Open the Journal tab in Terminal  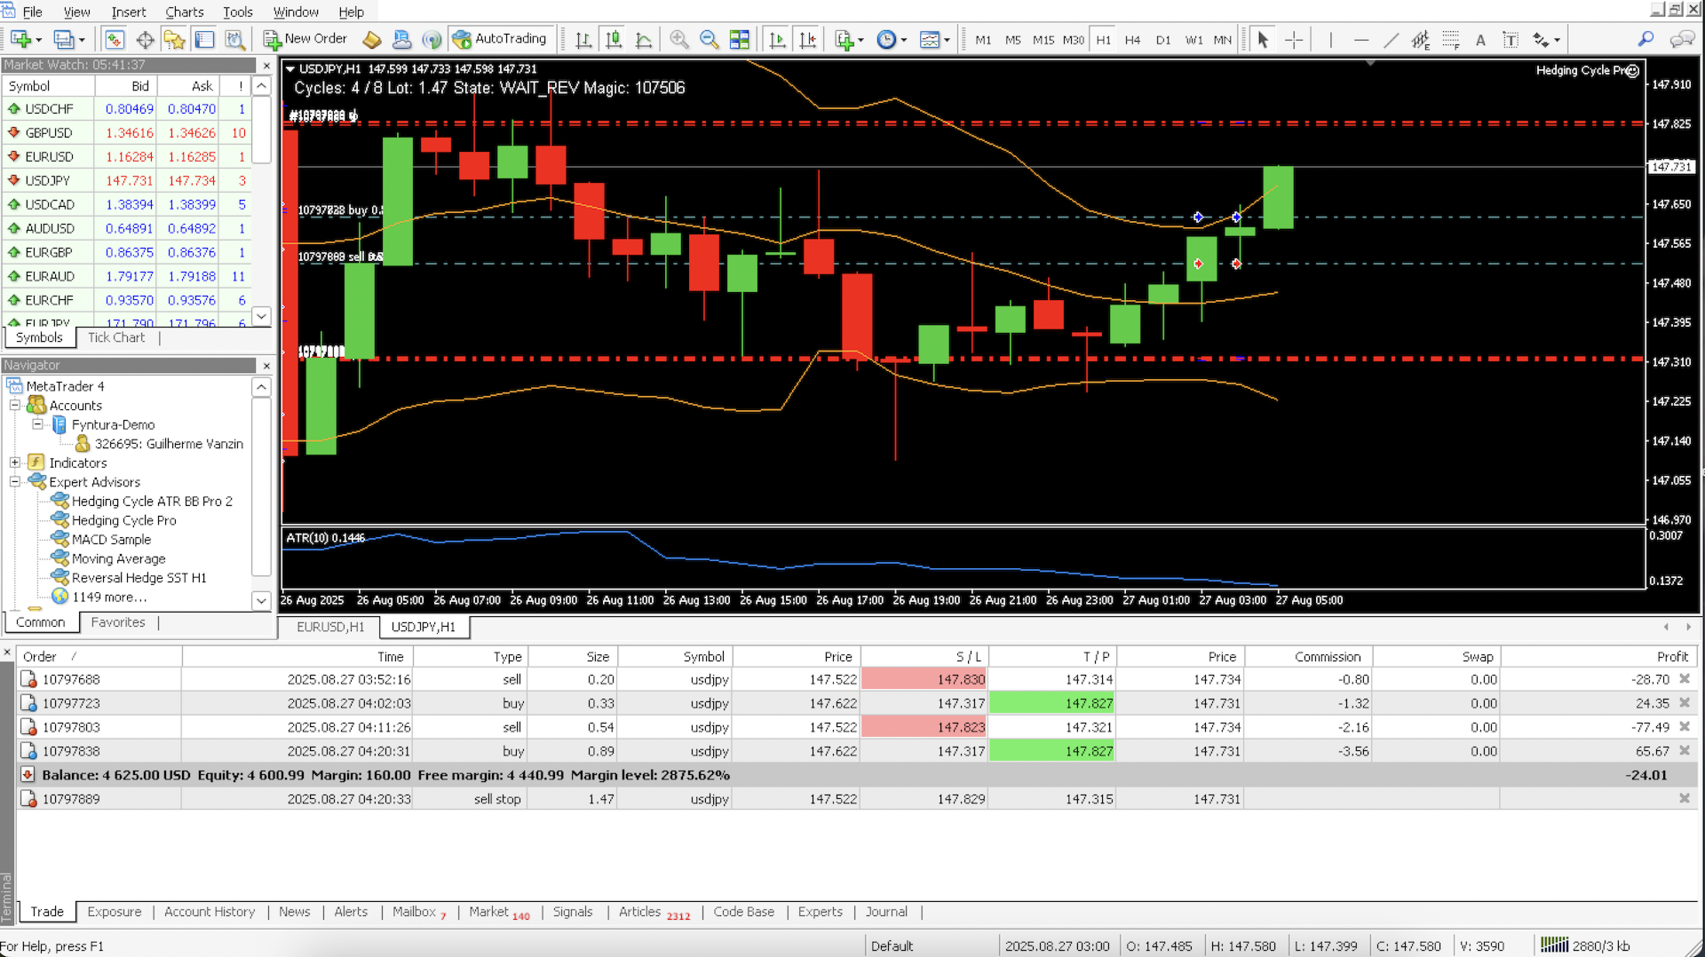886,912
